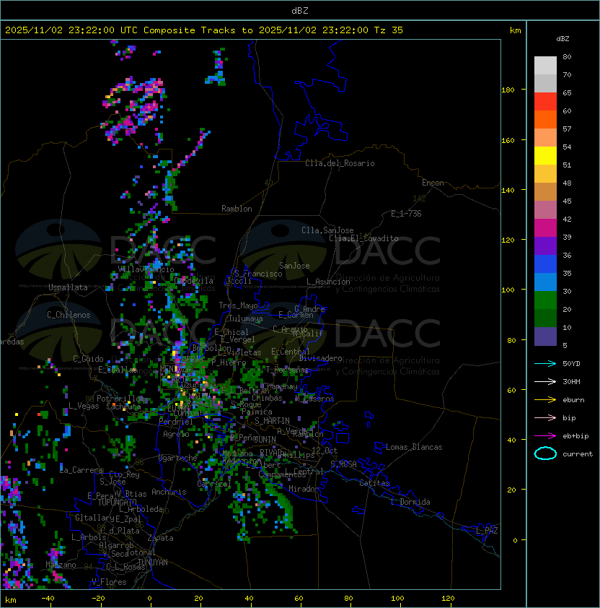Select the slate purple bottom swatch of dBZ scale

[x=545, y=336]
